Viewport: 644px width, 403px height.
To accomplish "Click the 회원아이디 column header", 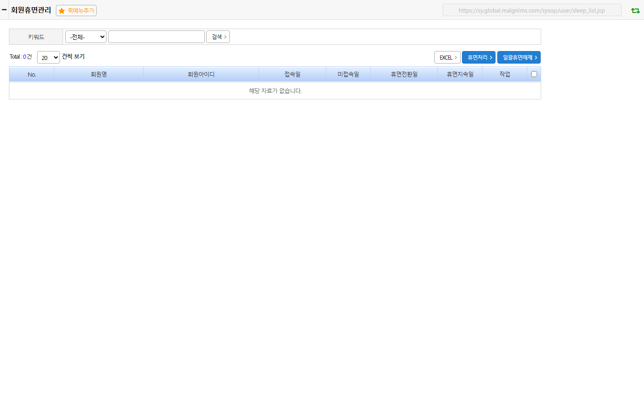I will (201, 74).
